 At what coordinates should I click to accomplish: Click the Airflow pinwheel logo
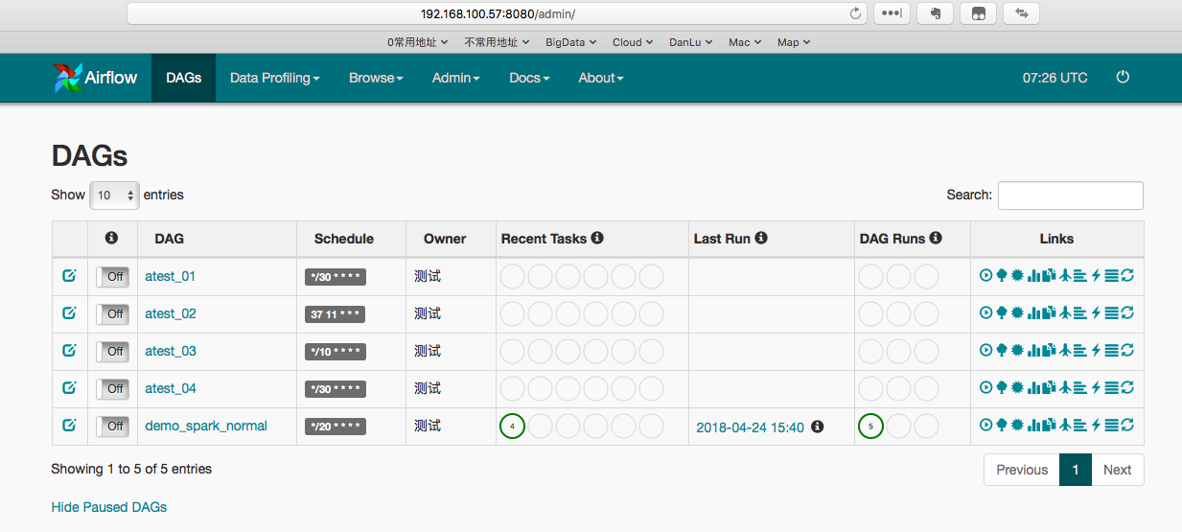pos(67,78)
